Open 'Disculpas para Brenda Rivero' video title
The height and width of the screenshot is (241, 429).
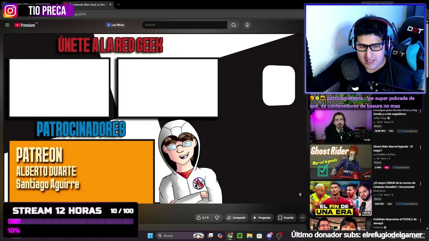pos(395,112)
